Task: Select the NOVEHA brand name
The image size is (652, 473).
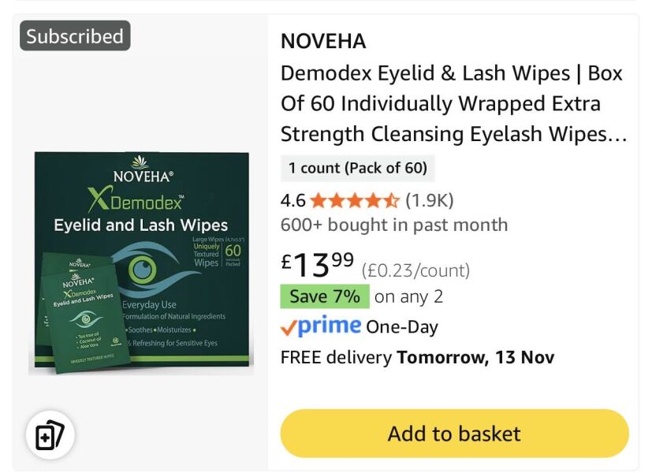Action: click(323, 42)
